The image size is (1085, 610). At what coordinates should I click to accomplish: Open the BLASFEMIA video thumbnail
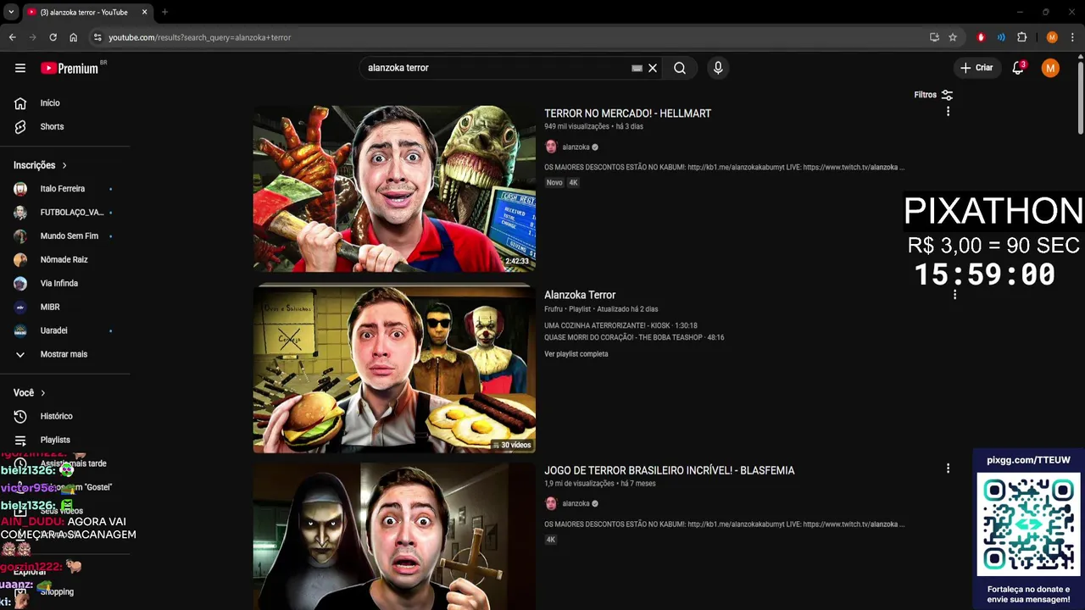click(394, 536)
